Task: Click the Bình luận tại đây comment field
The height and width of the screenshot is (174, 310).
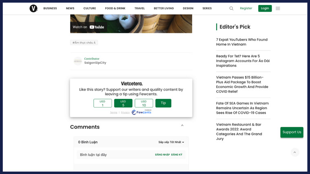Action: [x=131, y=154]
